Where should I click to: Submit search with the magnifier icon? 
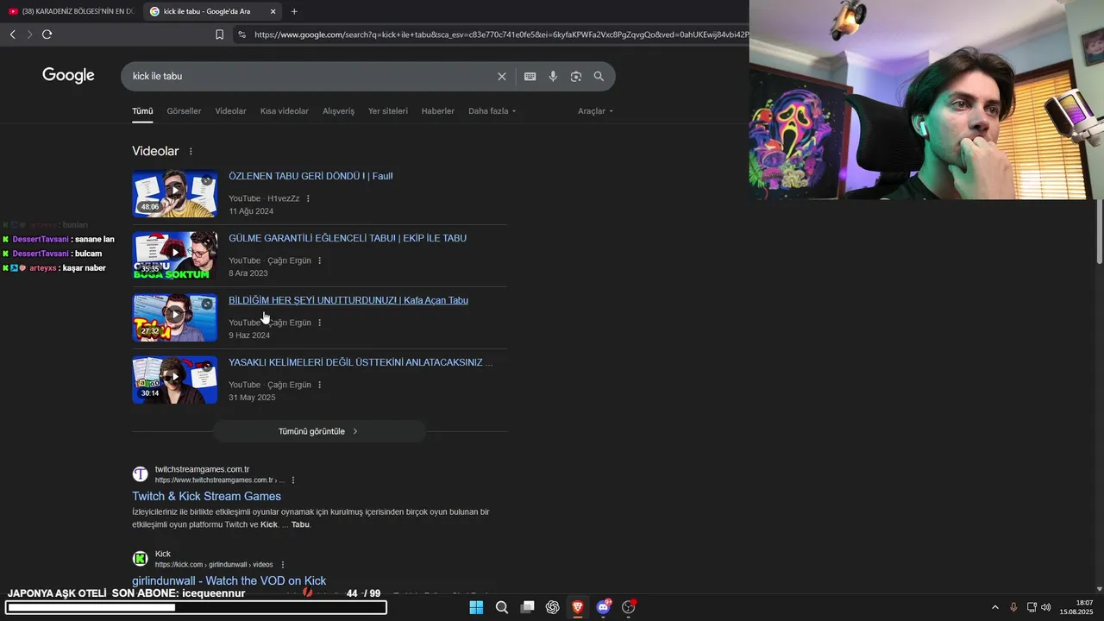pyautogui.click(x=599, y=76)
